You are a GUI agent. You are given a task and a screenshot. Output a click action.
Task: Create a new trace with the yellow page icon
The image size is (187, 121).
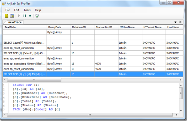(x=6, y=16)
